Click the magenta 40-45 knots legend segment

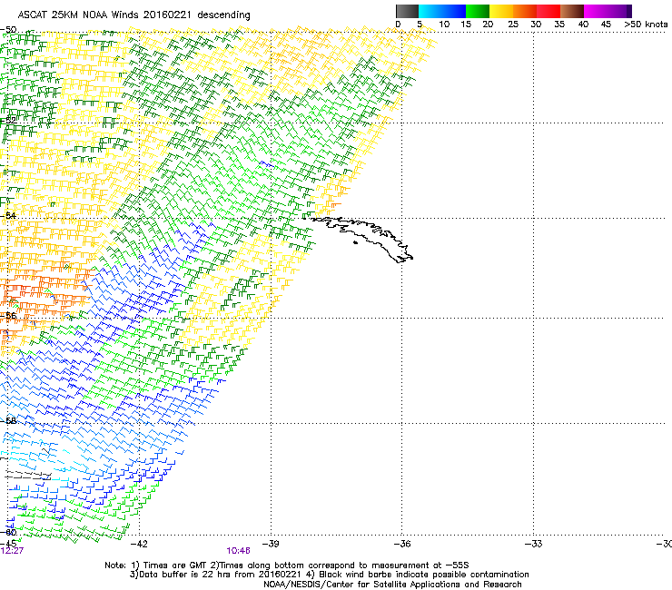596,11
